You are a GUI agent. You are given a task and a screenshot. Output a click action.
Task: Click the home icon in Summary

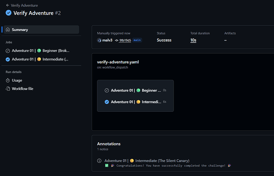tap(8, 29)
